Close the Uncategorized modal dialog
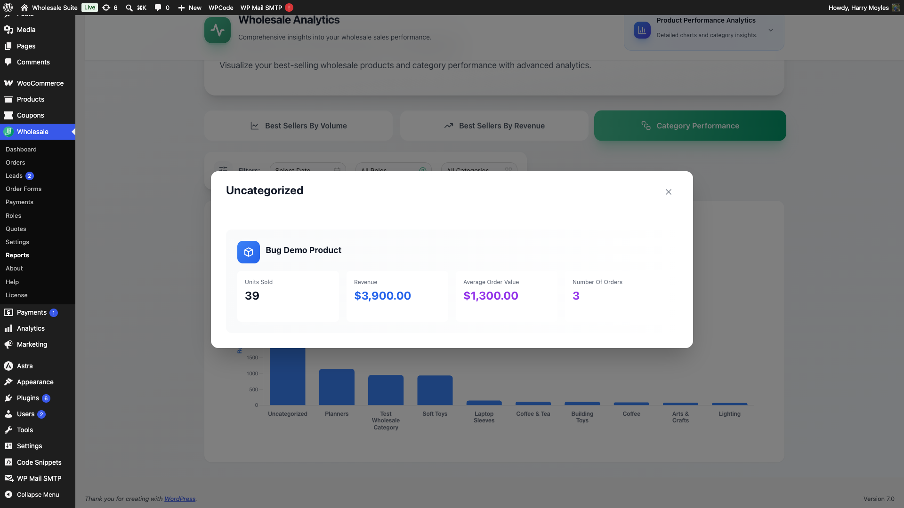The image size is (904, 508). 669,192
